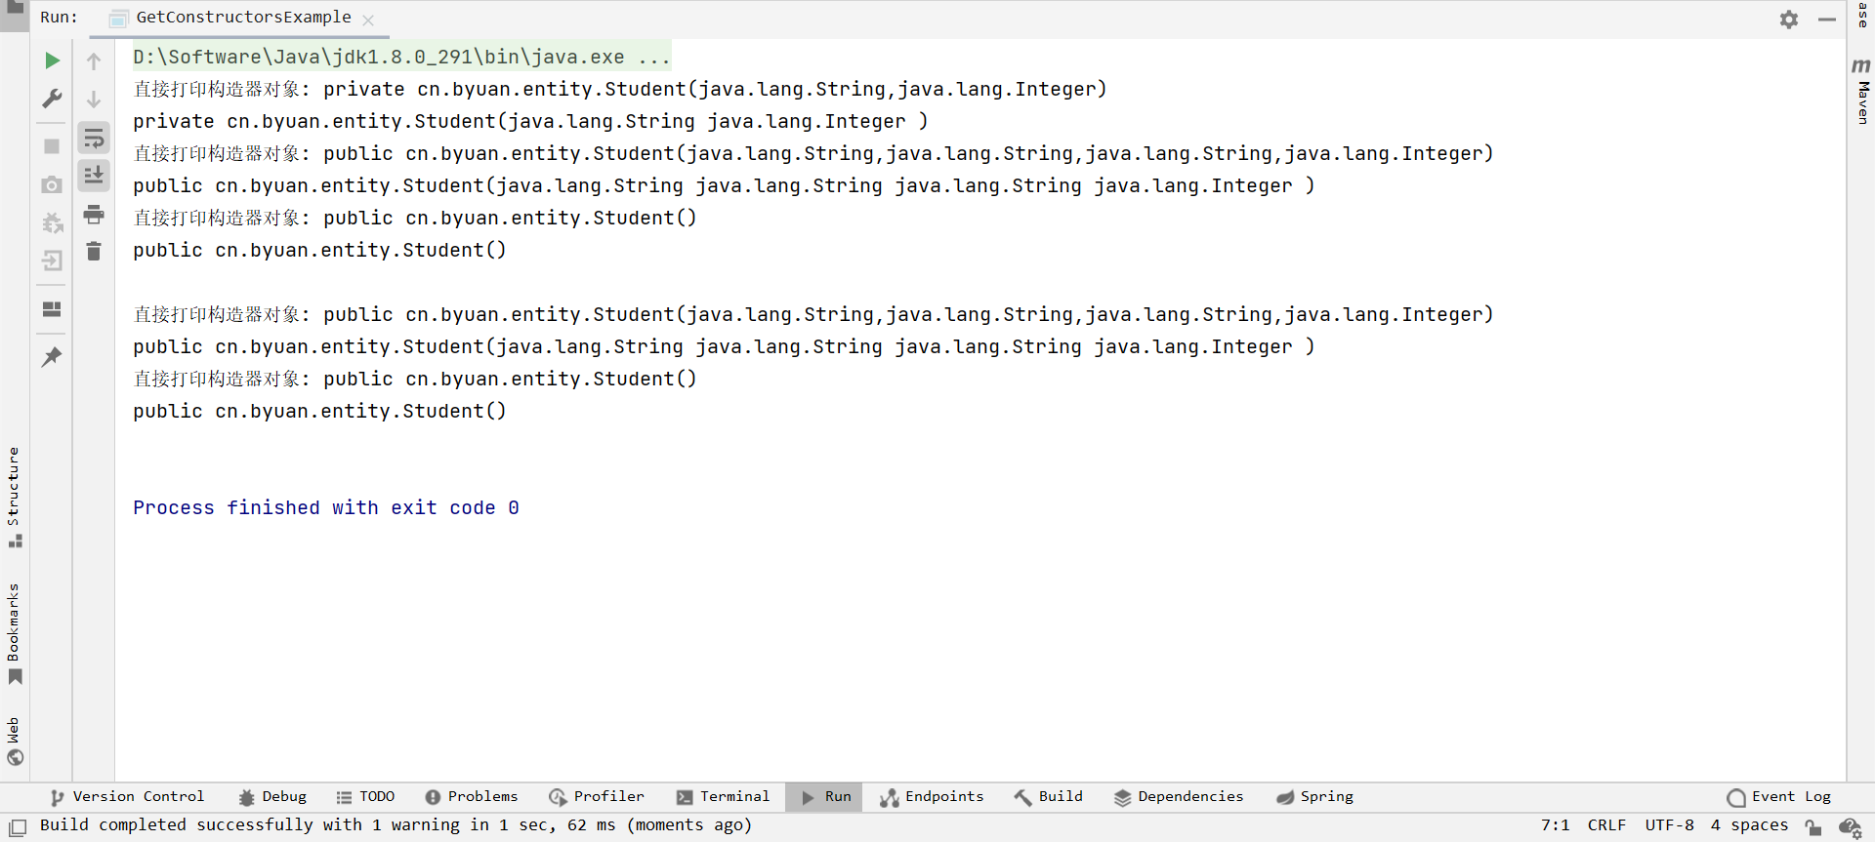Screen dimensions: 1875x842
Task: Click the Attach Debugger bug icon
Action: pos(53,222)
